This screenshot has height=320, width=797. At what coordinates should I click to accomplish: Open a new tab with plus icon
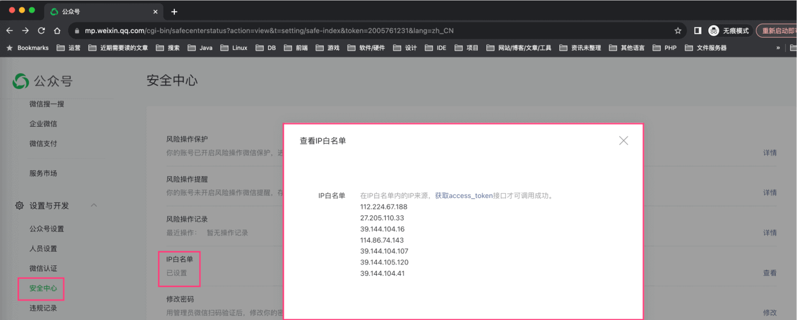[x=174, y=11]
